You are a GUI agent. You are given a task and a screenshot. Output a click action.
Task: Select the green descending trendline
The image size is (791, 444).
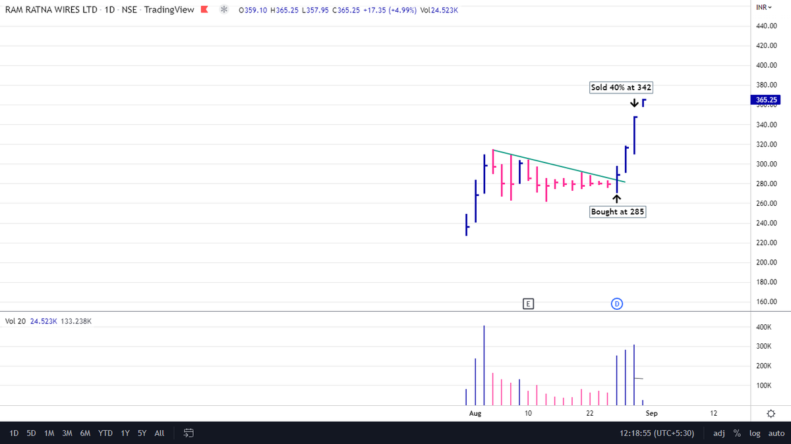(x=559, y=166)
